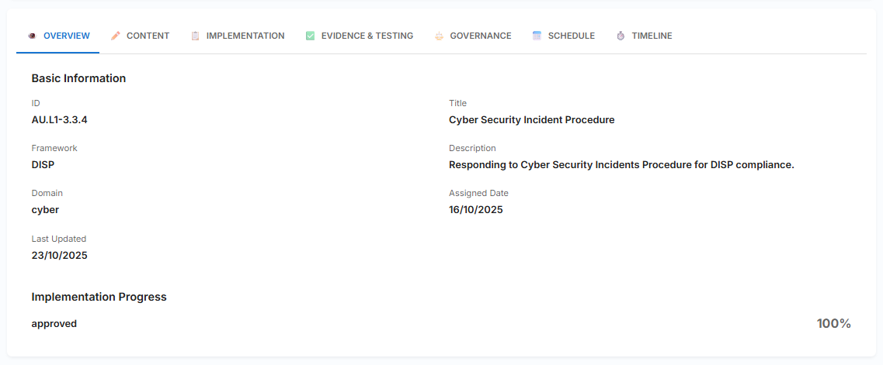This screenshot has width=883, height=365.
Task: Click the Last Updated date 23/10/2025
Action: coord(59,255)
